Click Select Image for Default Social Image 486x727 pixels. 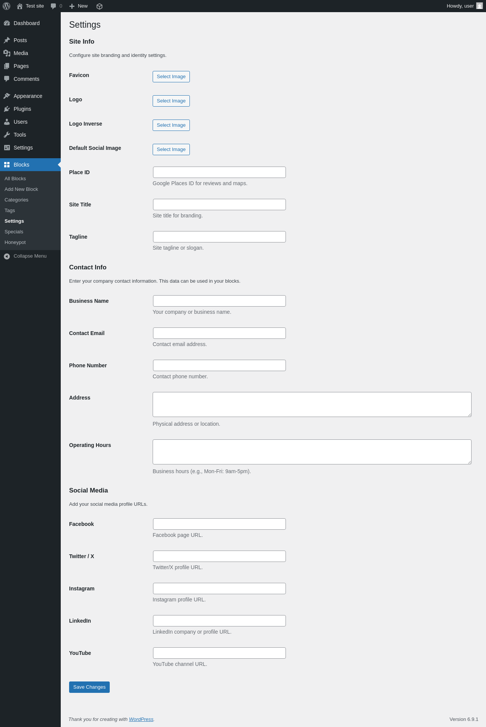point(171,149)
